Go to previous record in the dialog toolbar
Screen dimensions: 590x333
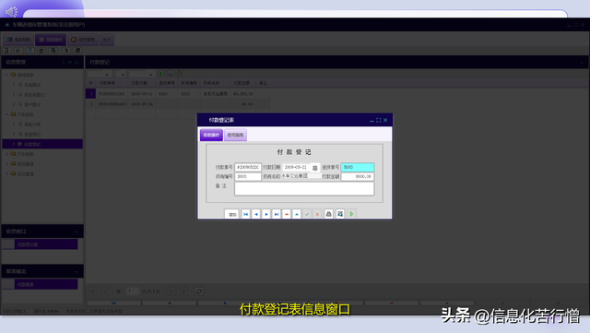[x=256, y=214]
